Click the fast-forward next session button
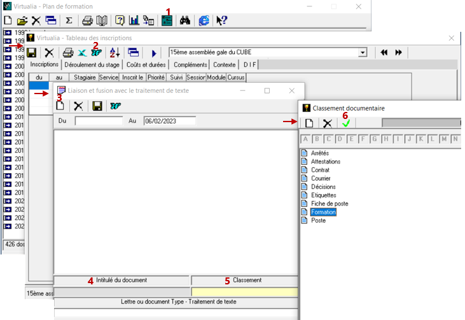465x320 pixels. 399,53
